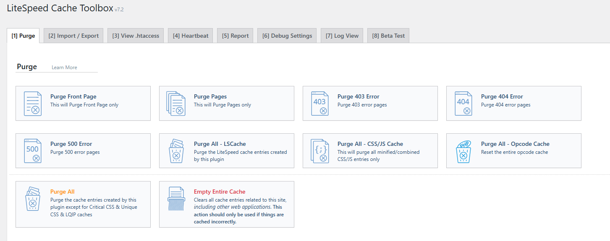
Task: Open the Debug Settings tab
Action: coord(287,36)
